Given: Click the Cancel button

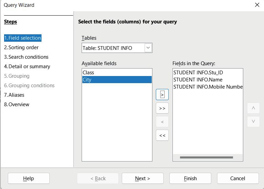Looking at the screenshot, I should click(237, 178).
